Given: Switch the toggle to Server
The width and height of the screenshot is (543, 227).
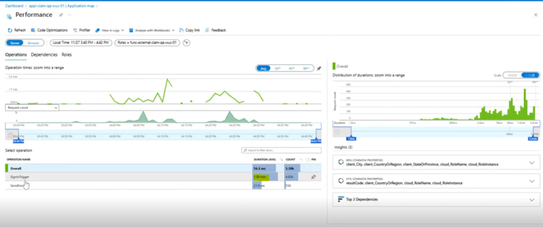Looking at the screenshot, I should pos(14,43).
